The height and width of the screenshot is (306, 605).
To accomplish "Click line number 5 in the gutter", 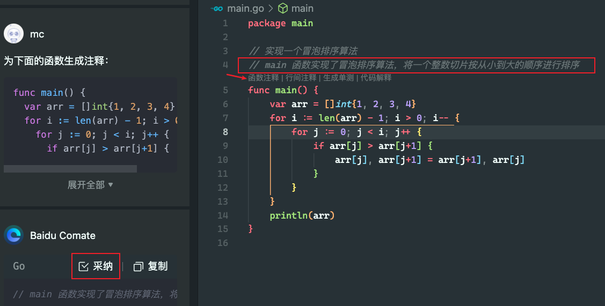I will (225, 90).
